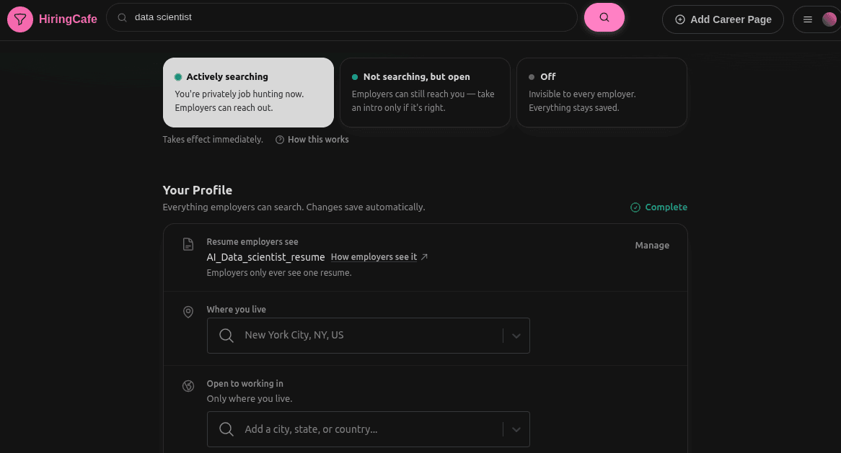Go to HiringCafe home via logo text
841x453 pixels.
pyautogui.click(x=68, y=19)
